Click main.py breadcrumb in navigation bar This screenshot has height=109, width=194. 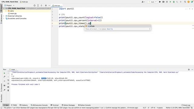click(x=24, y=2)
